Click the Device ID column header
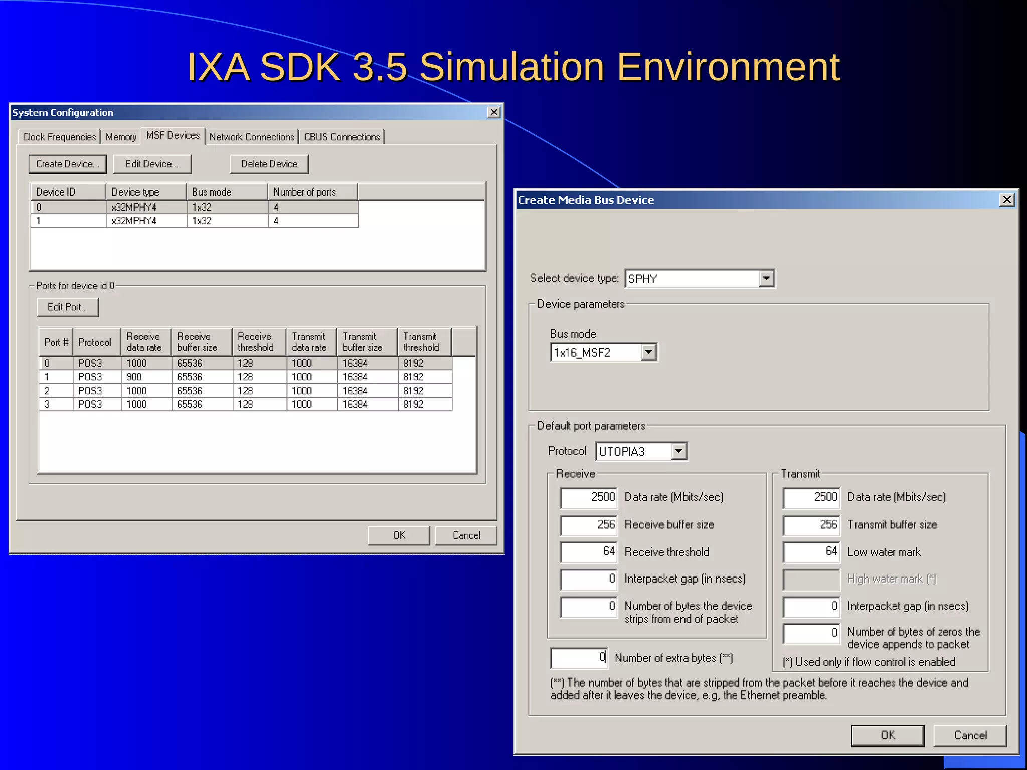 68,192
